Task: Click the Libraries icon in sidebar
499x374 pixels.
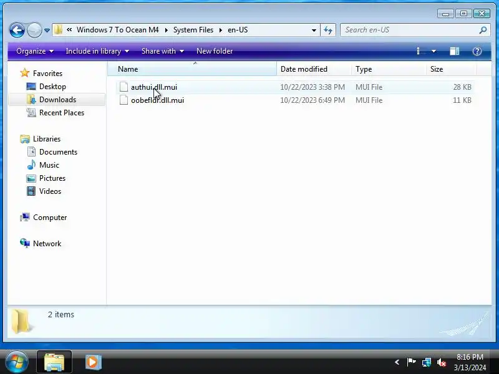Action: pos(25,139)
